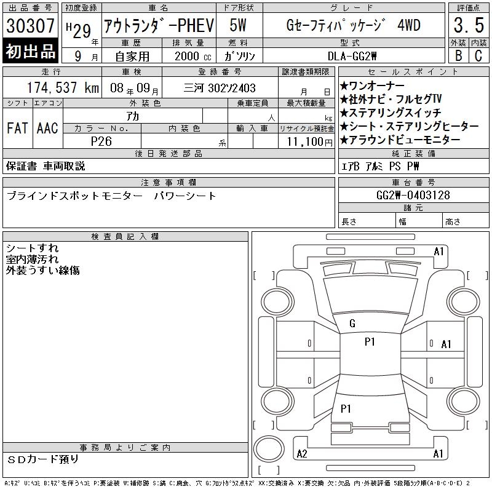Screen dimensions: 492x492
Task: Click the P1 marker on the rear hatch
Action: (346, 408)
